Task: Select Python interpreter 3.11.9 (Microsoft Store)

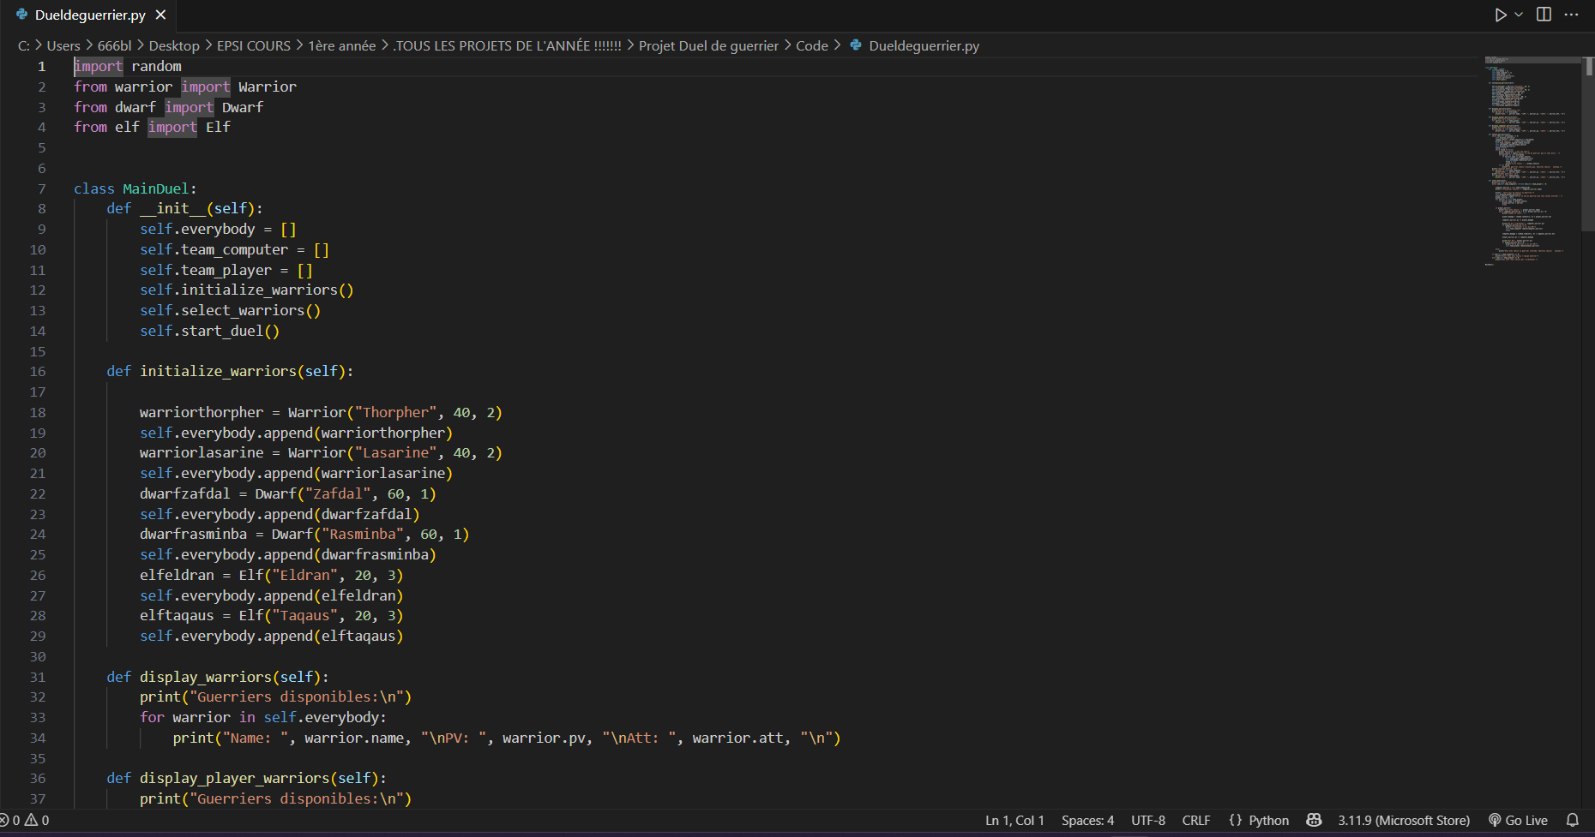Action: click(x=1404, y=820)
